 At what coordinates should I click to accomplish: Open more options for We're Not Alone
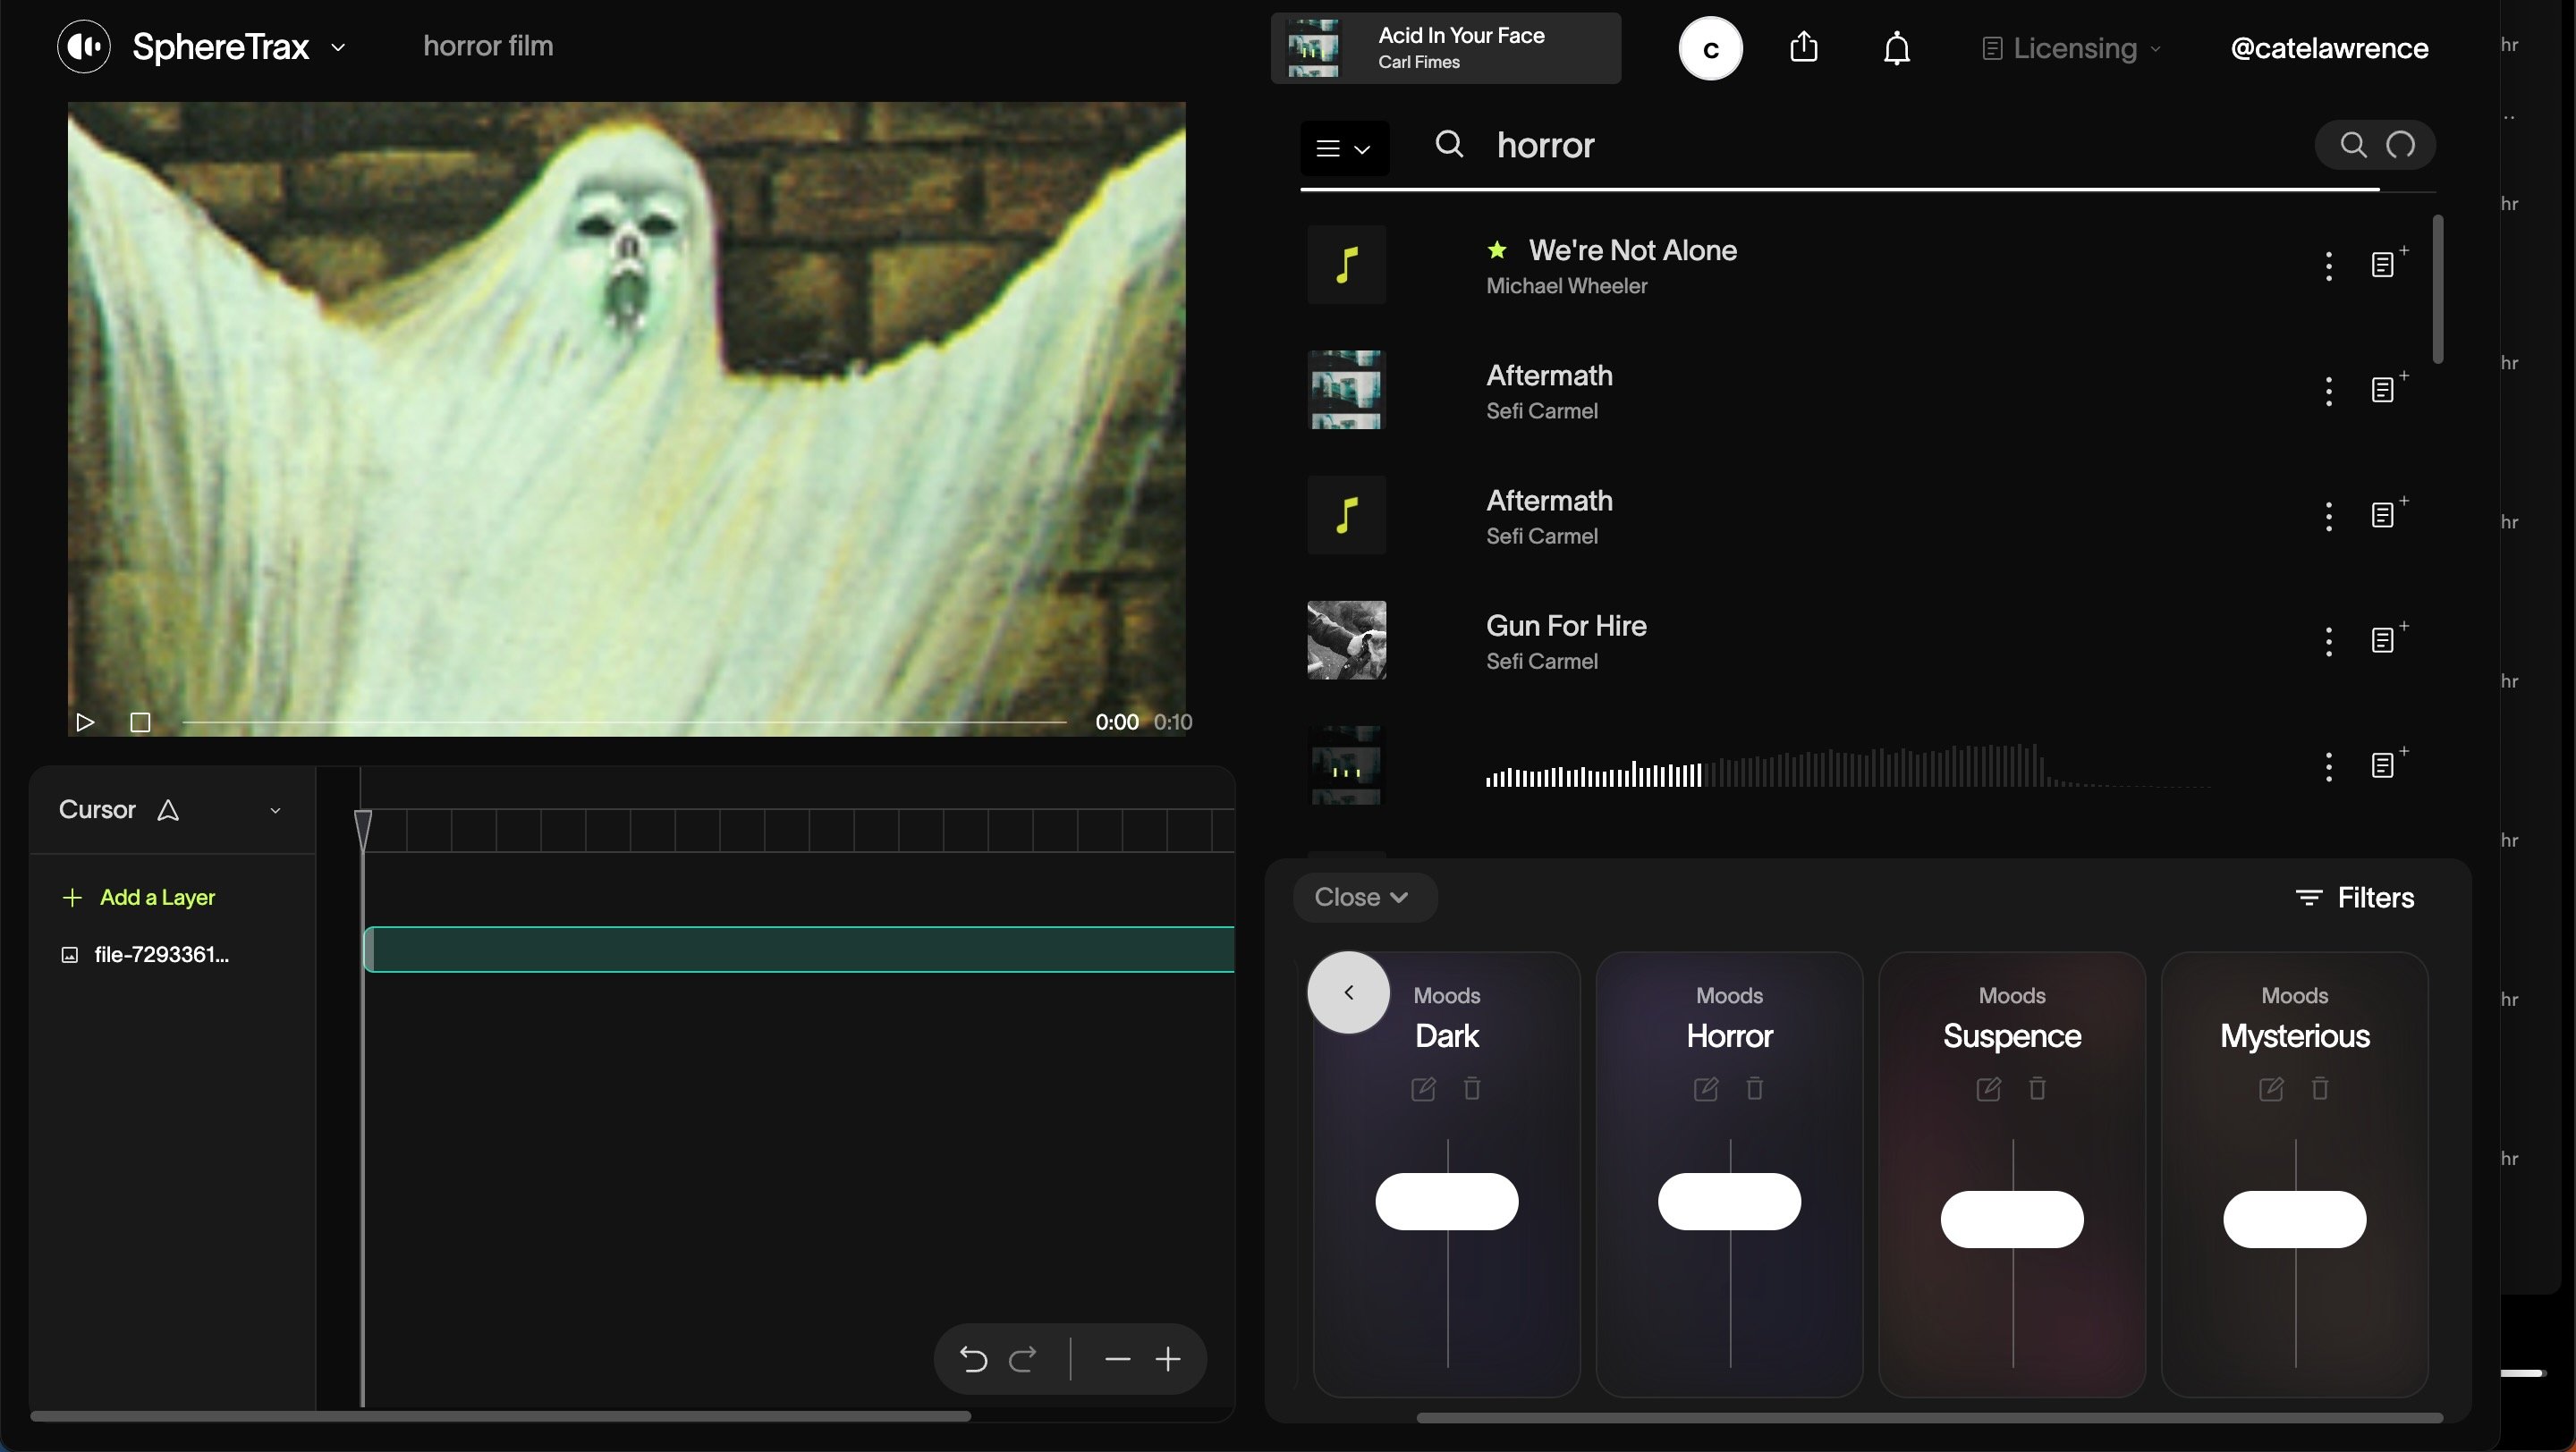coord(2328,266)
